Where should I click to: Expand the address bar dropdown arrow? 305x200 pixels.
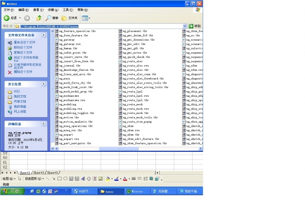click(x=185, y=26)
